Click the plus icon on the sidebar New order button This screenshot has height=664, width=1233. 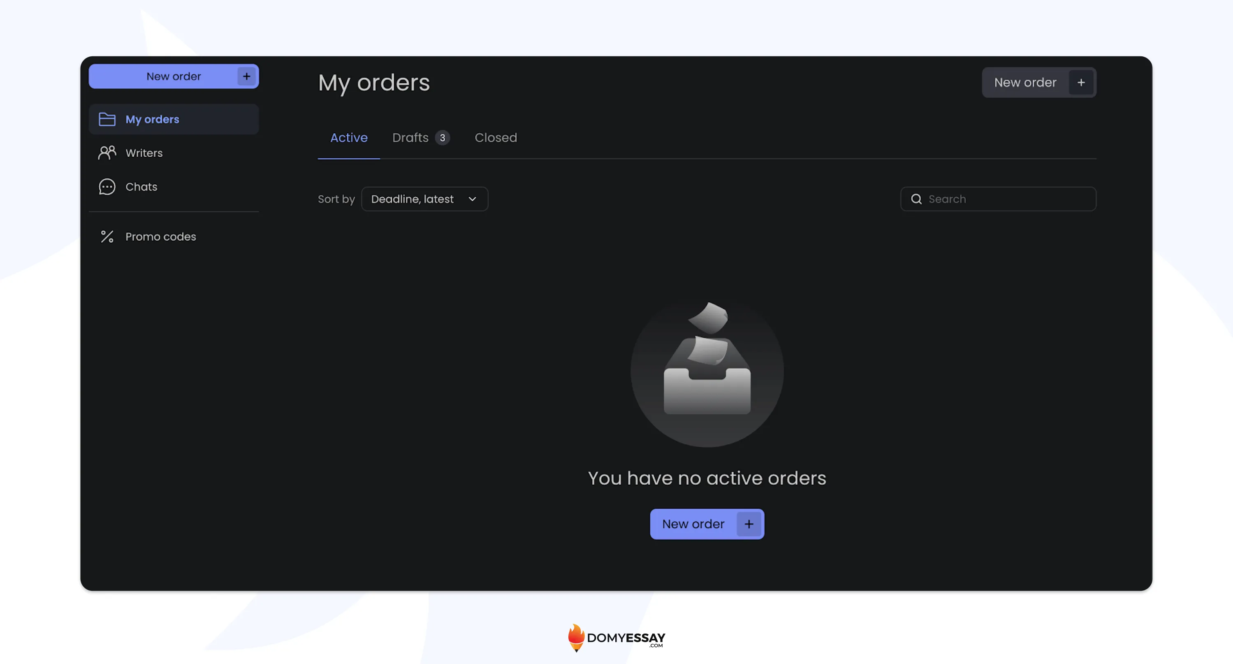coord(246,76)
